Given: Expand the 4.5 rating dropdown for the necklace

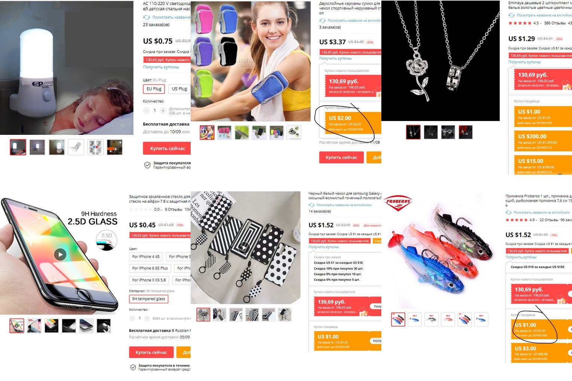Looking at the screenshot, I should [537, 23].
